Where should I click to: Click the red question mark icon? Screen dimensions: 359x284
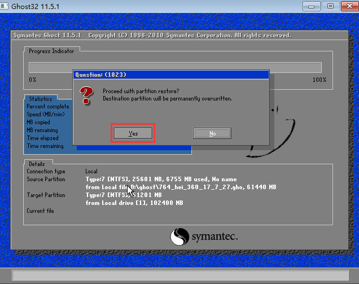click(86, 95)
